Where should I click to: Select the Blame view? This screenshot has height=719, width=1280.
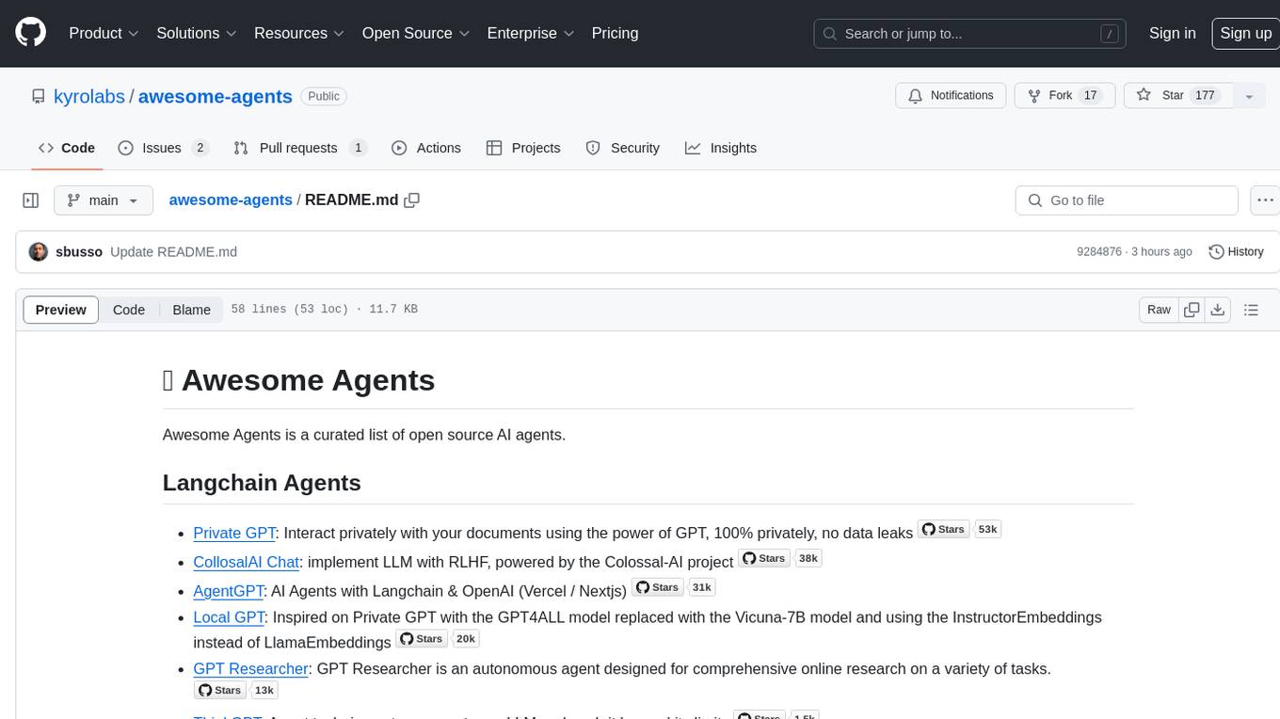tap(191, 310)
